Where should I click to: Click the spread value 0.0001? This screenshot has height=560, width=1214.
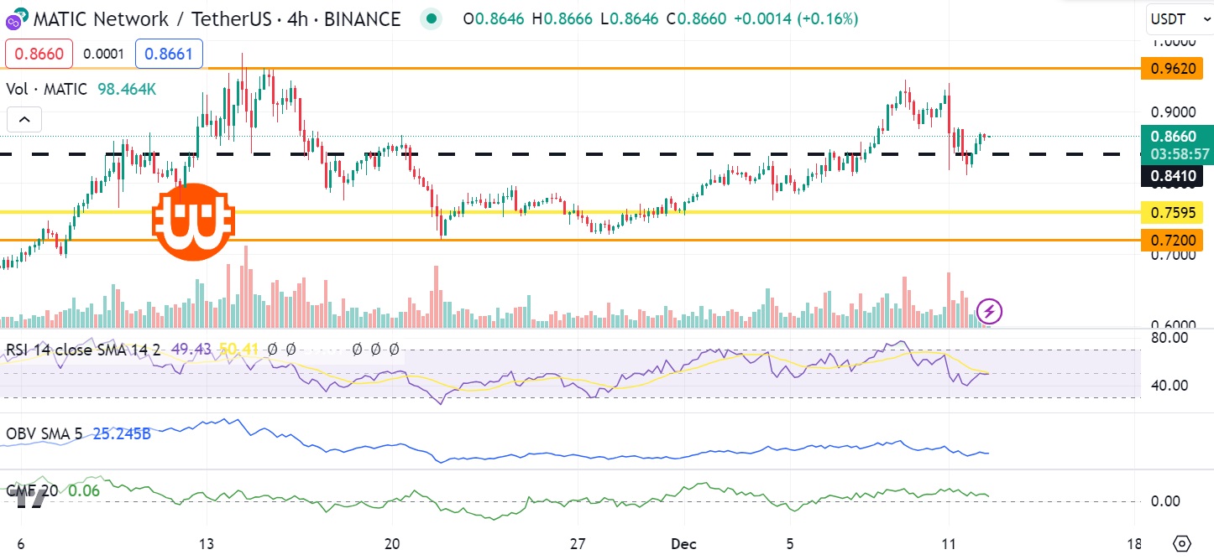pos(104,55)
